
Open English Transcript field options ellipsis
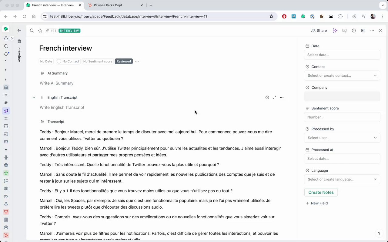point(282,97)
